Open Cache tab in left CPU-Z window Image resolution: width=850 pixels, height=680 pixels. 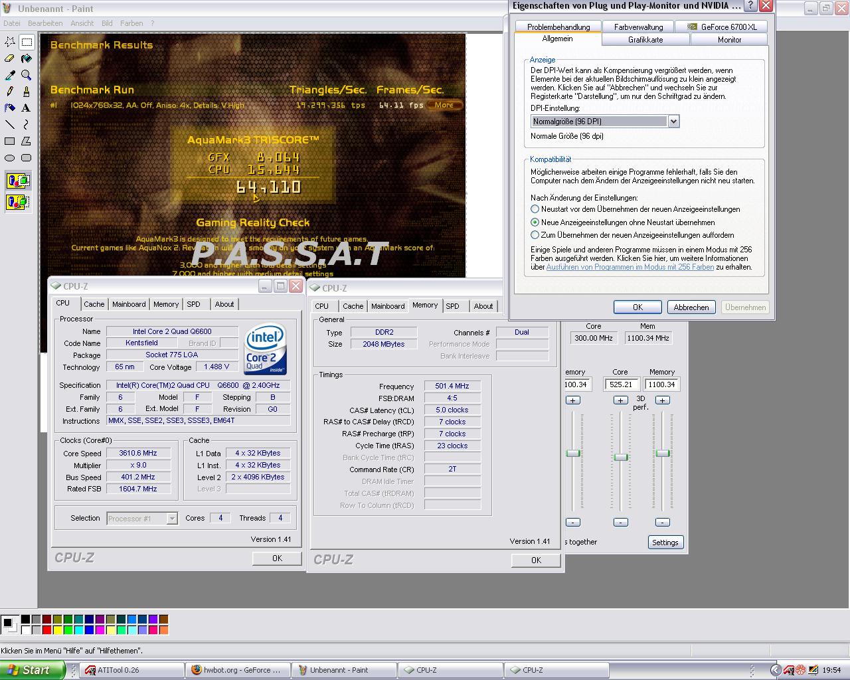(94, 304)
